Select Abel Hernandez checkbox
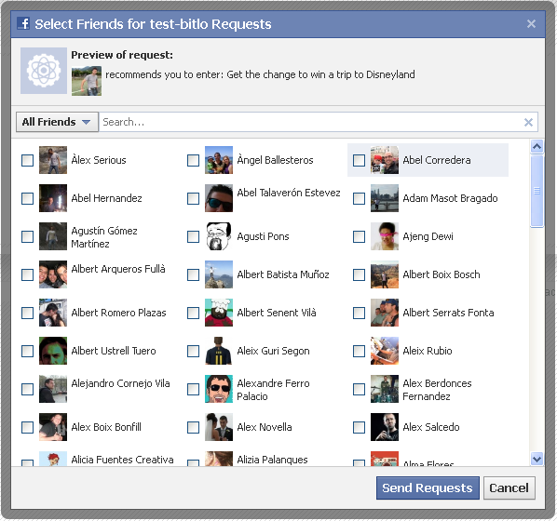The width and height of the screenshot is (557, 521). pyautogui.click(x=27, y=198)
